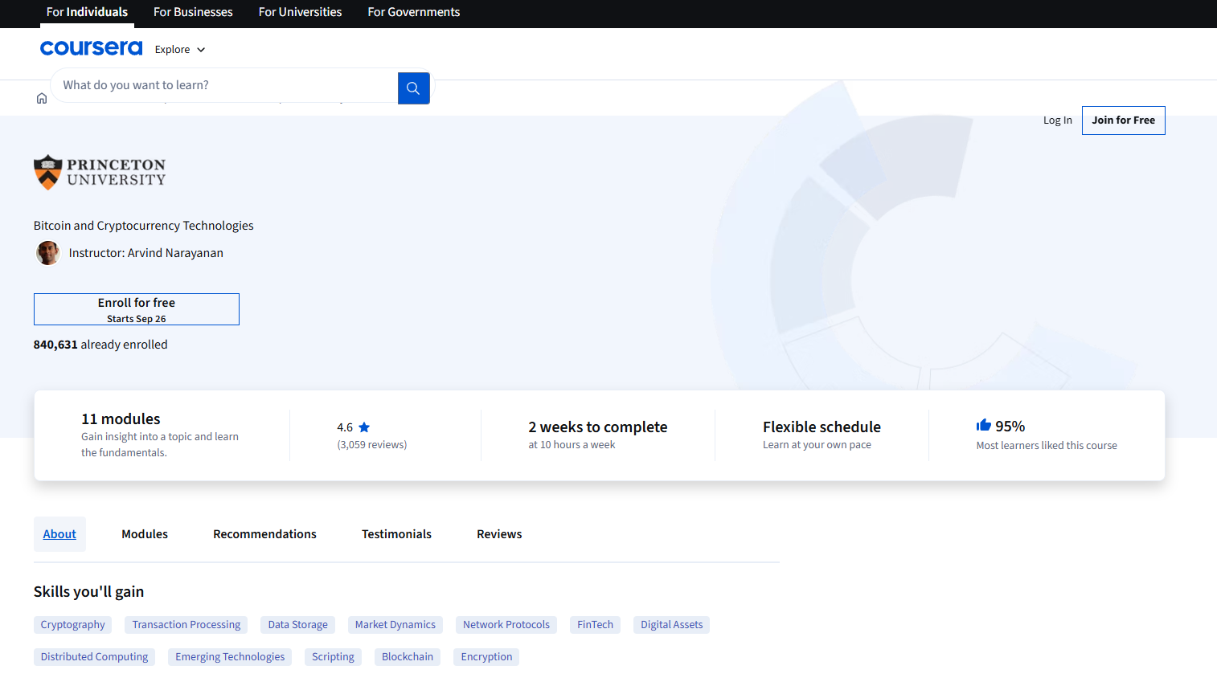
Task: Open instructor Arvind Narayanan link
Action: pos(175,253)
